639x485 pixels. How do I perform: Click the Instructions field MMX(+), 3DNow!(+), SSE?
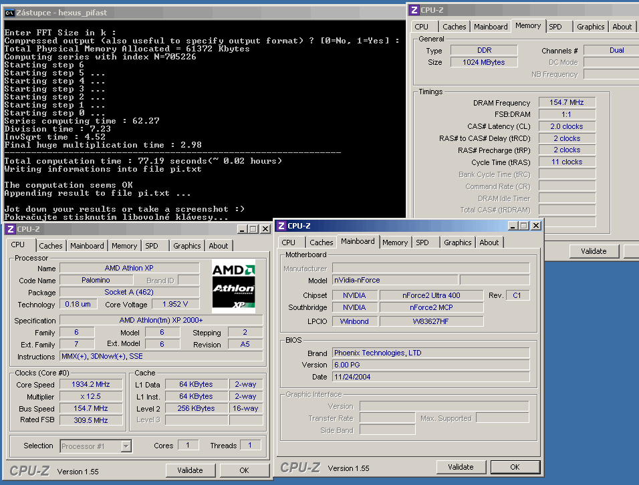(161, 356)
